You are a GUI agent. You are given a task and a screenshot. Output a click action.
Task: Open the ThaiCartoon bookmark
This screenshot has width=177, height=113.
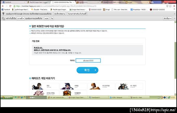pyautogui.click(x=40, y=10)
